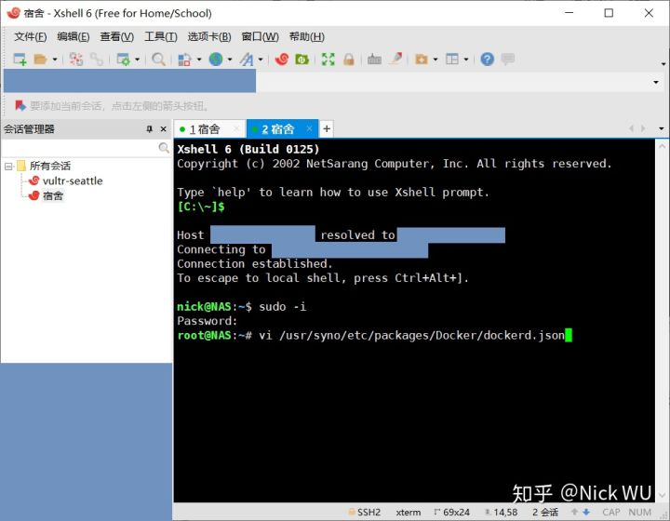The width and height of the screenshot is (670, 521).
Task: Select the 宿舍 session in tree
Action: [x=52, y=196]
